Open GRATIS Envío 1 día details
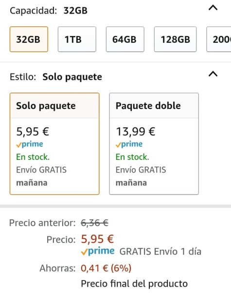The height and width of the screenshot is (294, 231). point(160,252)
